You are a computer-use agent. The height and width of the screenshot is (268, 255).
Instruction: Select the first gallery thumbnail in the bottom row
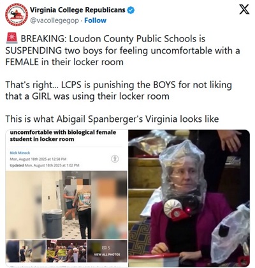click(x=25, y=251)
